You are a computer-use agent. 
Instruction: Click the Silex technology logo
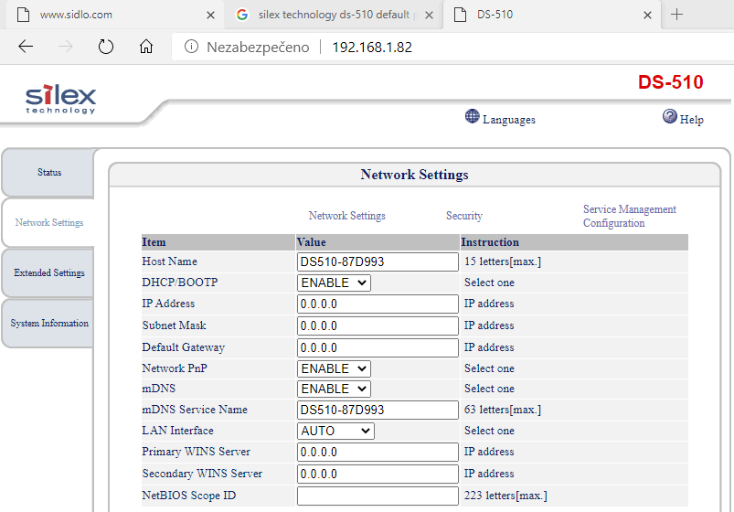coord(60,99)
